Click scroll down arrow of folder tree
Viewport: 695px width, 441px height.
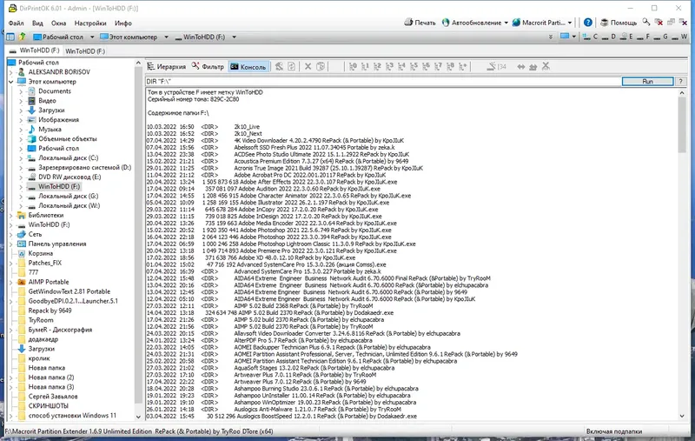click(x=138, y=417)
